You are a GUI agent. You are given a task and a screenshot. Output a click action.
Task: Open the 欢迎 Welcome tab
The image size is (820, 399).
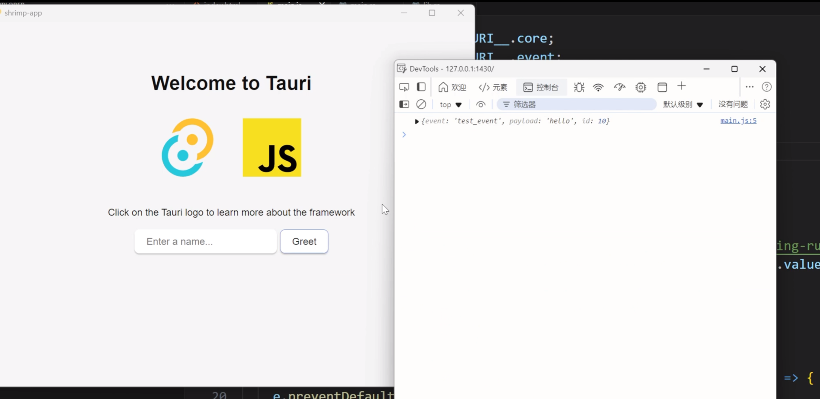pyautogui.click(x=452, y=87)
